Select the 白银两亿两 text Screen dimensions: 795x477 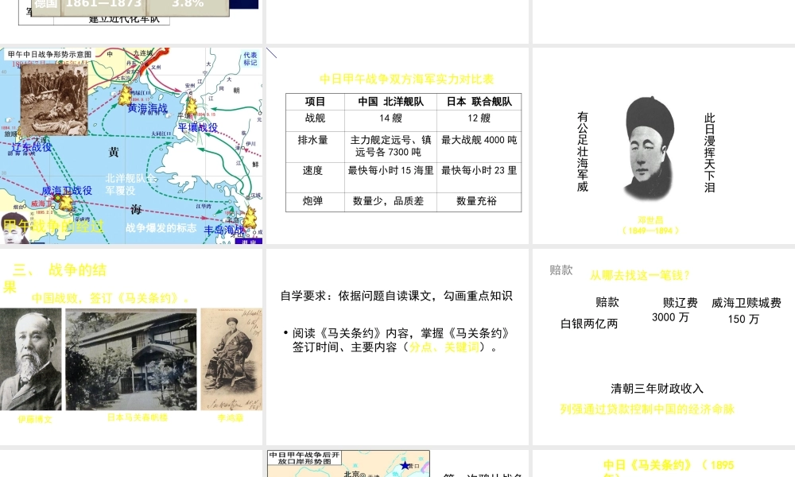(589, 324)
